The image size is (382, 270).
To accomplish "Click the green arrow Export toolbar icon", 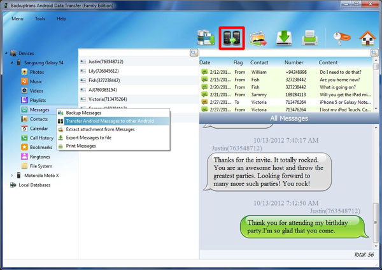I will point(284,38).
